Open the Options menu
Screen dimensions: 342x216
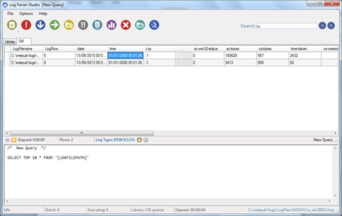pos(26,14)
